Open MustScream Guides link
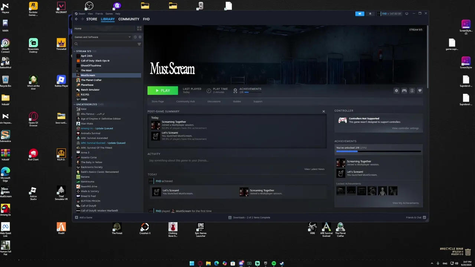475x267 pixels. pyautogui.click(x=237, y=101)
